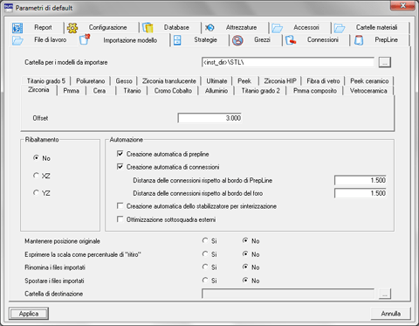Switch to the PrepLine tab

pyautogui.click(x=381, y=40)
